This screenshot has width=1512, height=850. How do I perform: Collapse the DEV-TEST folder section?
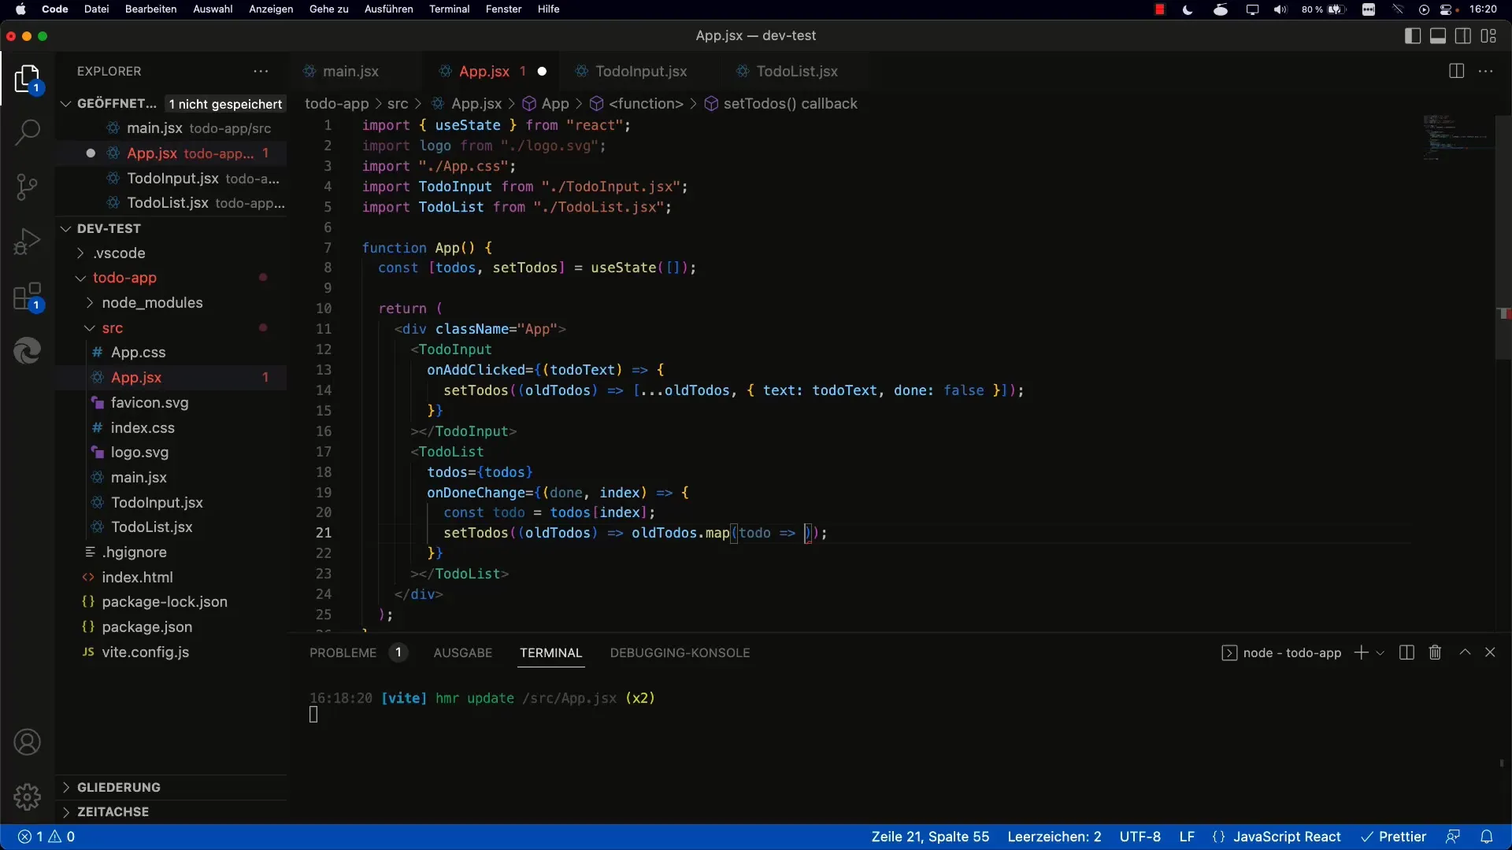(x=66, y=228)
